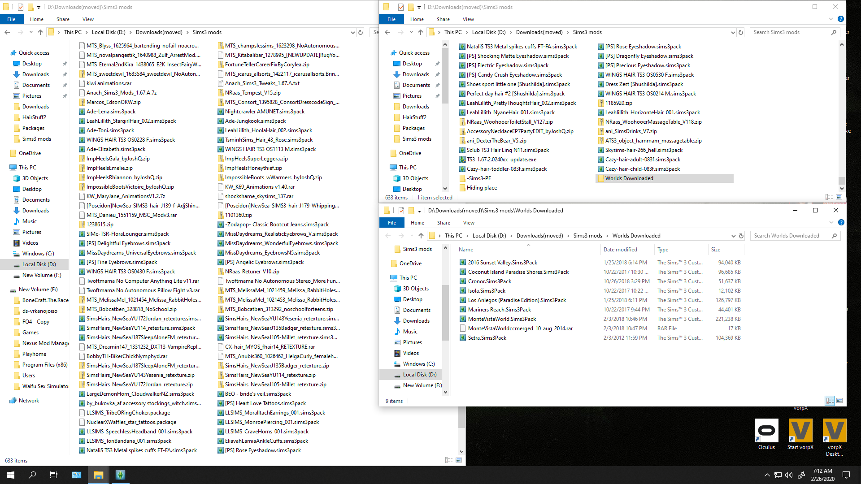The height and width of the screenshot is (484, 861).
Task: Select NRaas_Tempest_V15.zip in left window
Action: pyautogui.click(x=252, y=93)
